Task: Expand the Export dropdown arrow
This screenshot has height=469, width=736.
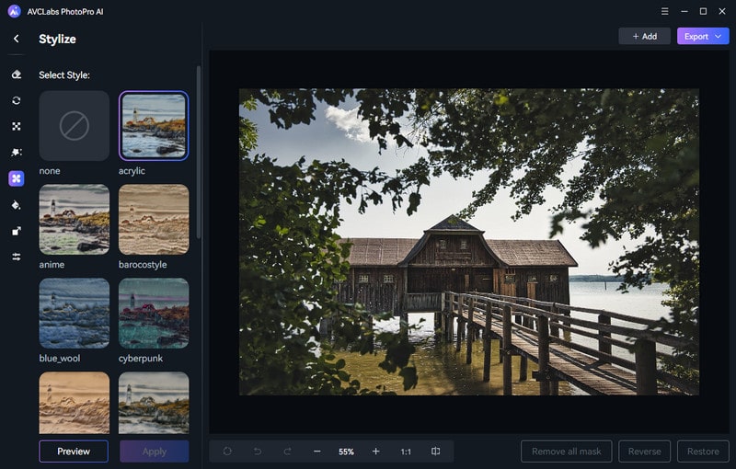Action: [719, 36]
